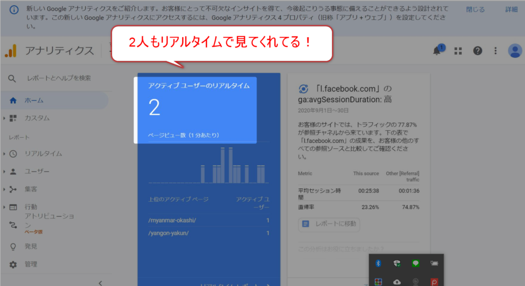
Task: Click 詳細 link in the top banner
Action: coord(511,10)
